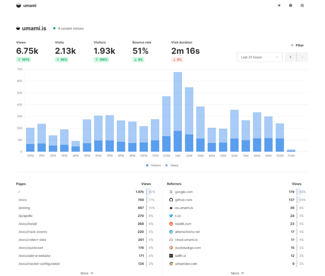Click the t.co Twitter bird icon
Screen dimensions: 325x276
[171, 216]
